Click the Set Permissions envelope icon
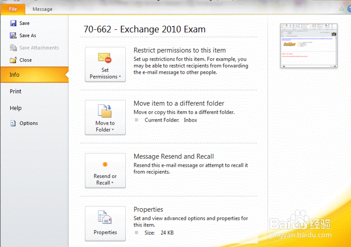The width and height of the screenshot is (351, 247). click(x=105, y=58)
